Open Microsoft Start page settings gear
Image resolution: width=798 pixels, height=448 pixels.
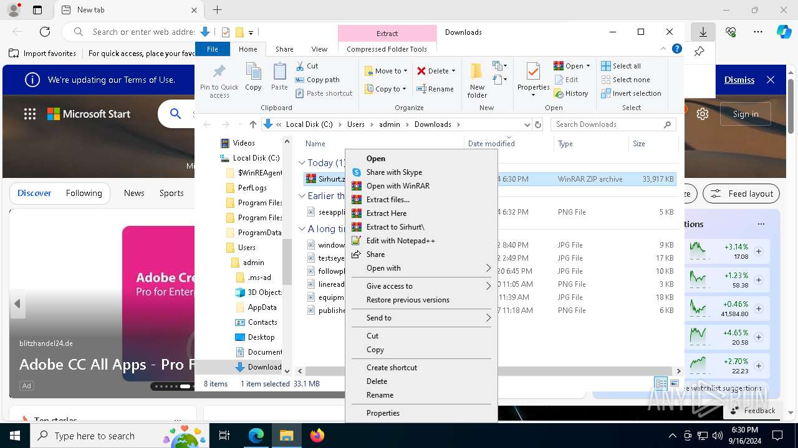coord(703,114)
